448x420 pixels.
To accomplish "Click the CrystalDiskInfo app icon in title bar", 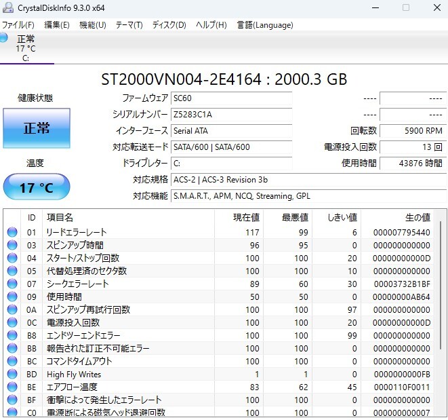I will pyautogui.click(x=8, y=7).
